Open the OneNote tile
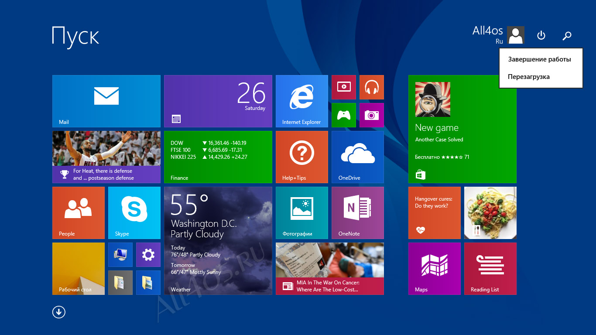The image size is (596, 335). (358, 213)
